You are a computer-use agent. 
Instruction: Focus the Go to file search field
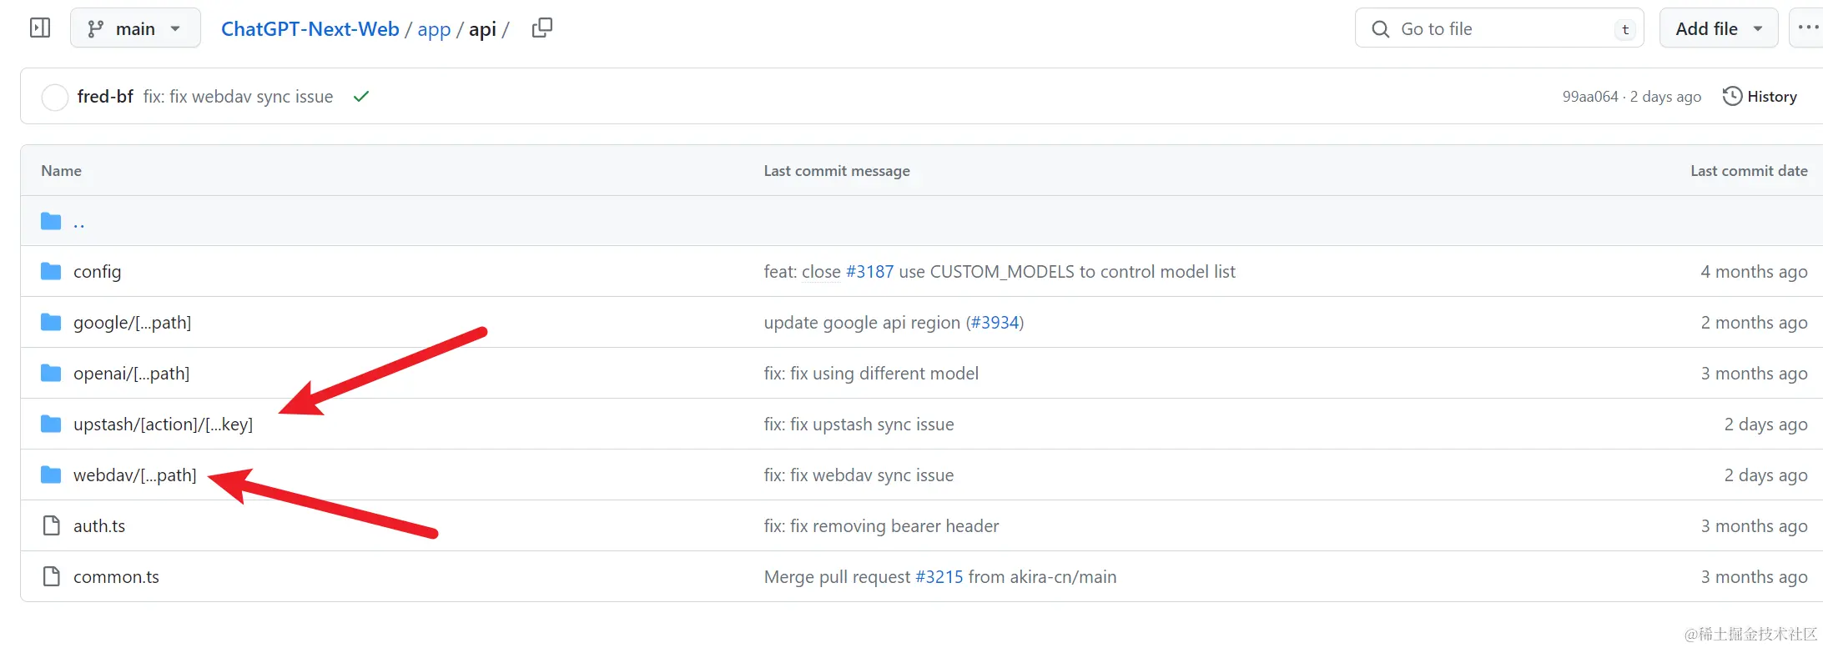pos(1499,28)
